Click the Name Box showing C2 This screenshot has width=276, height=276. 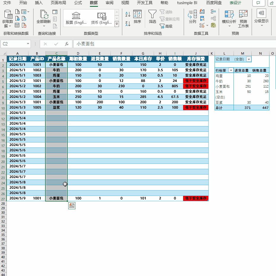coord(15,44)
